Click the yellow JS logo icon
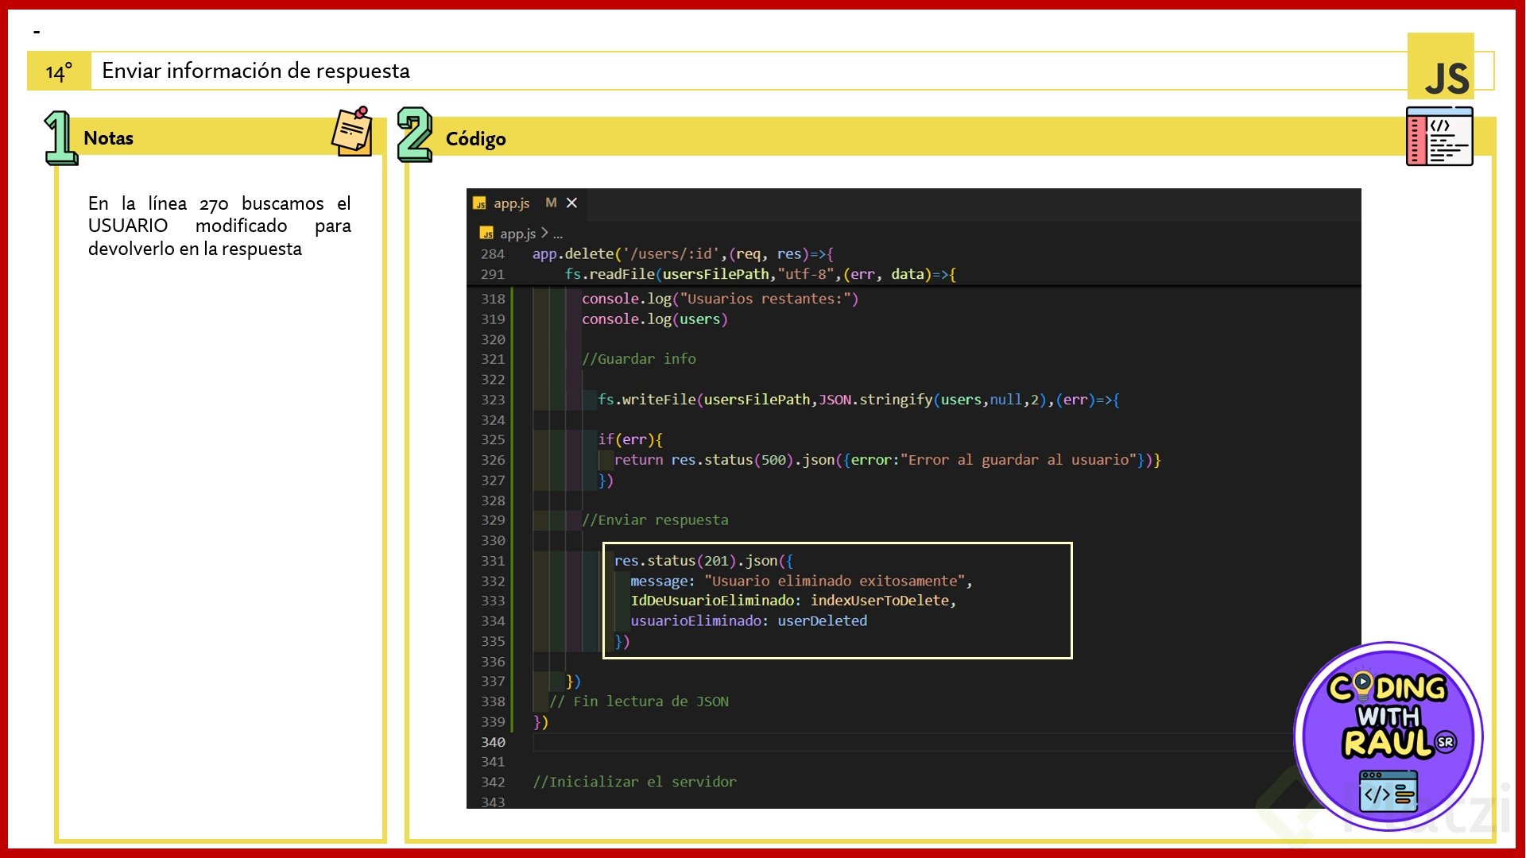The width and height of the screenshot is (1526, 858). click(1440, 67)
